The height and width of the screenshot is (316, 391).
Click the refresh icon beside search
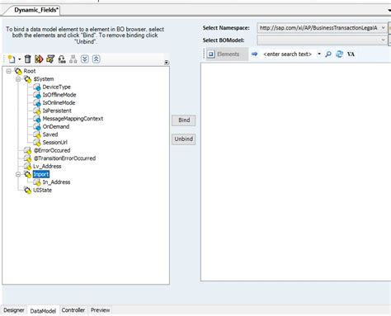339,54
